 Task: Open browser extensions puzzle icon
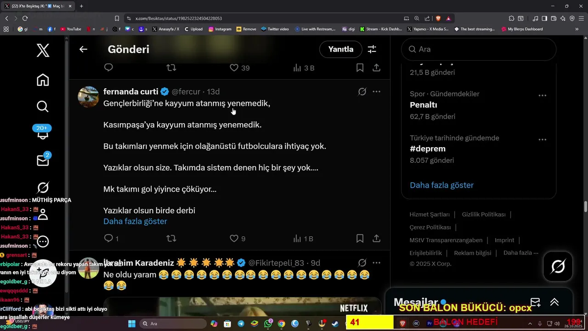511,18
